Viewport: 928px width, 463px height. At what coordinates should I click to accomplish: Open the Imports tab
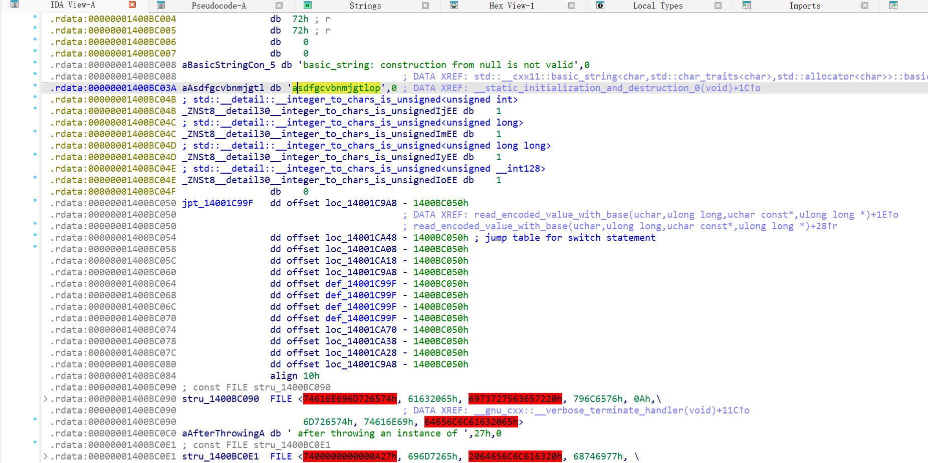coord(805,6)
